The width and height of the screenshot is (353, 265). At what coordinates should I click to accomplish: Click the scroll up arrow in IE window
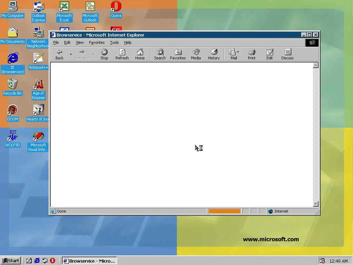[x=316, y=65]
